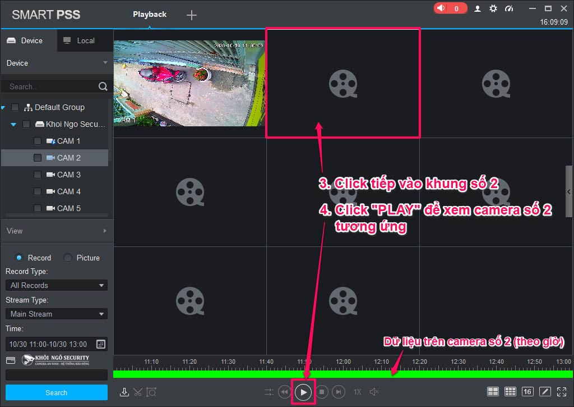Click the device Search input field

point(57,86)
